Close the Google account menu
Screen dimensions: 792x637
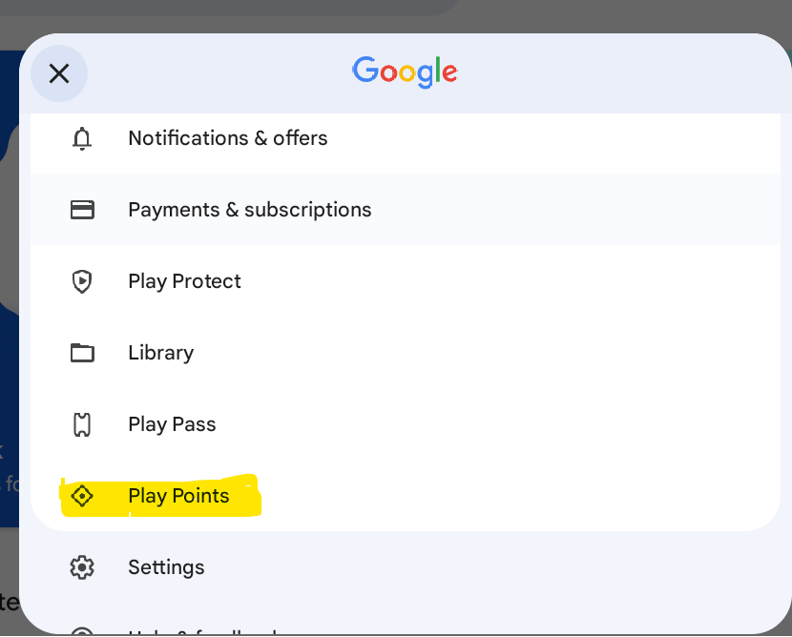[x=59, y=73]
